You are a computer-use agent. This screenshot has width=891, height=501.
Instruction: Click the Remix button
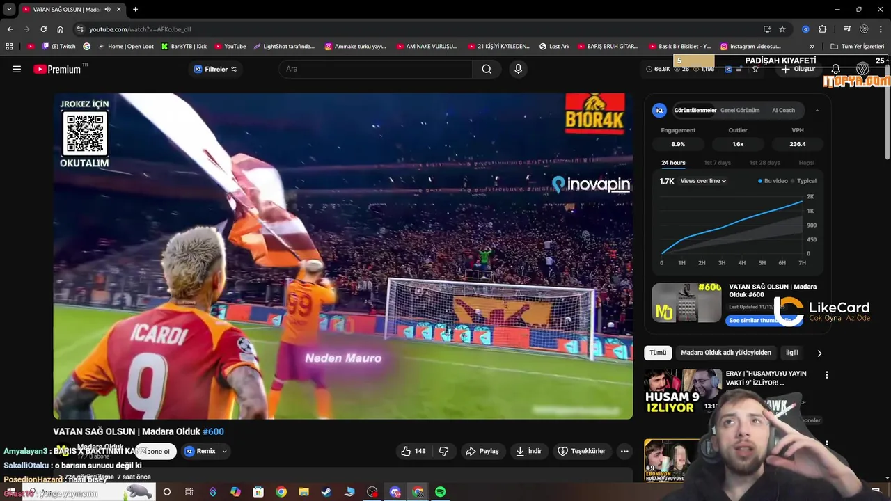click(x=200, y=451)
